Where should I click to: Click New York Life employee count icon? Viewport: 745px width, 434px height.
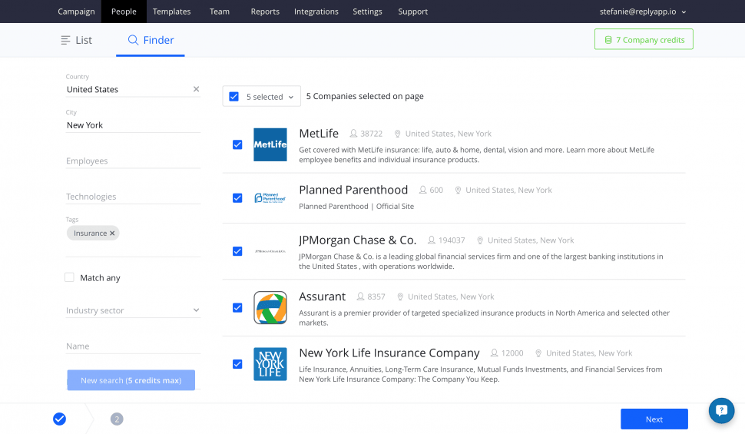[494, 353]
